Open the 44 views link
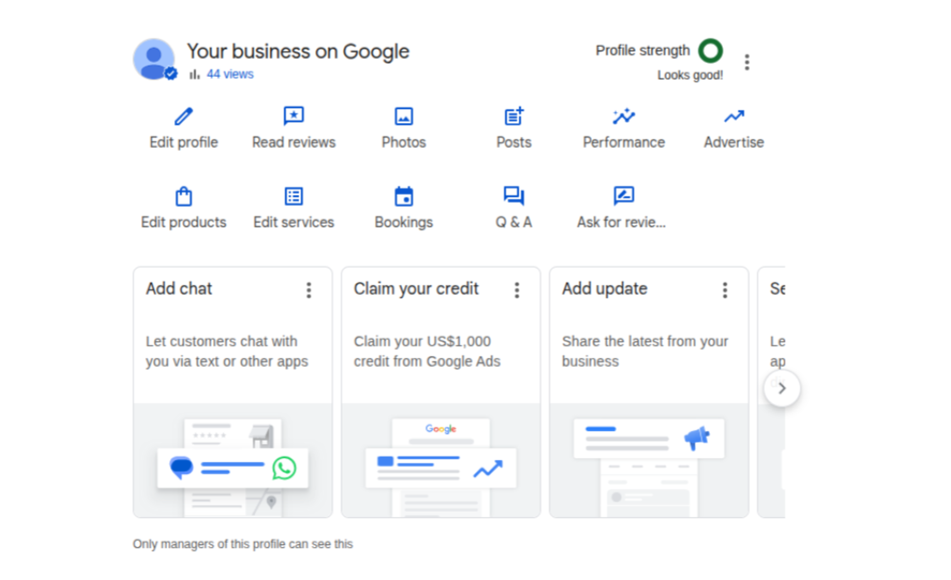Viewport: 951px width, 580px height. point(230,74)
